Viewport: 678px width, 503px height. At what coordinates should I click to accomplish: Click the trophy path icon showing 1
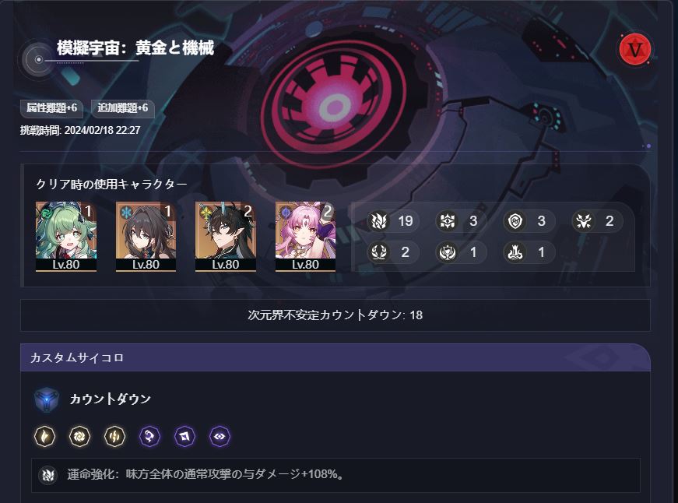pyautogui.click(x=447, y=252)
